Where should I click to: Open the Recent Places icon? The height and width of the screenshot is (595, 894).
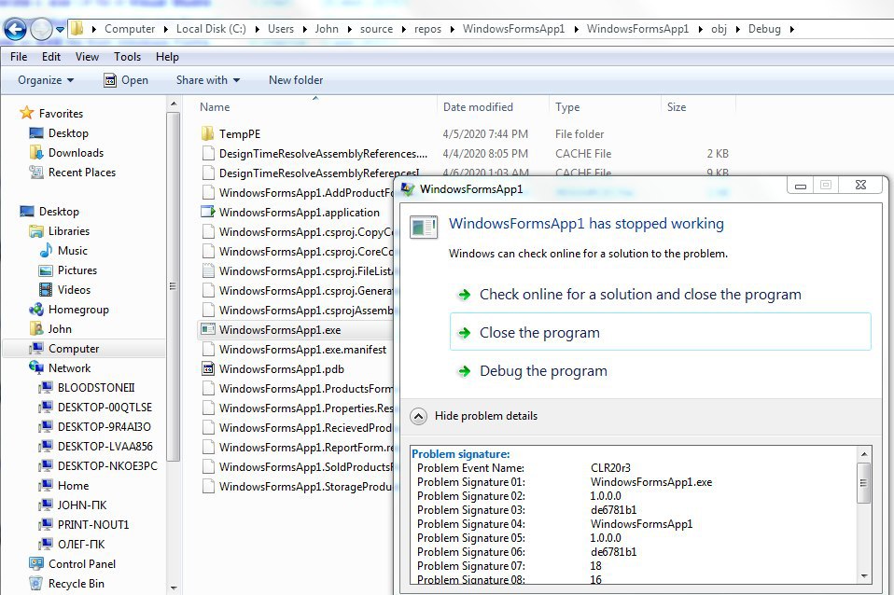point(35,172)
